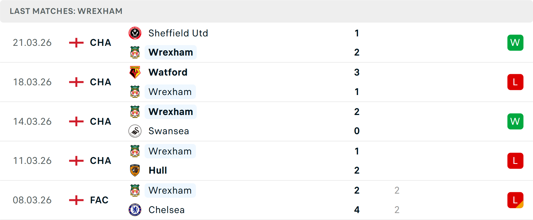The height and width of the screenshot is (220, 533).
Task: Open the Watford team link
Action: pos(168,72)
